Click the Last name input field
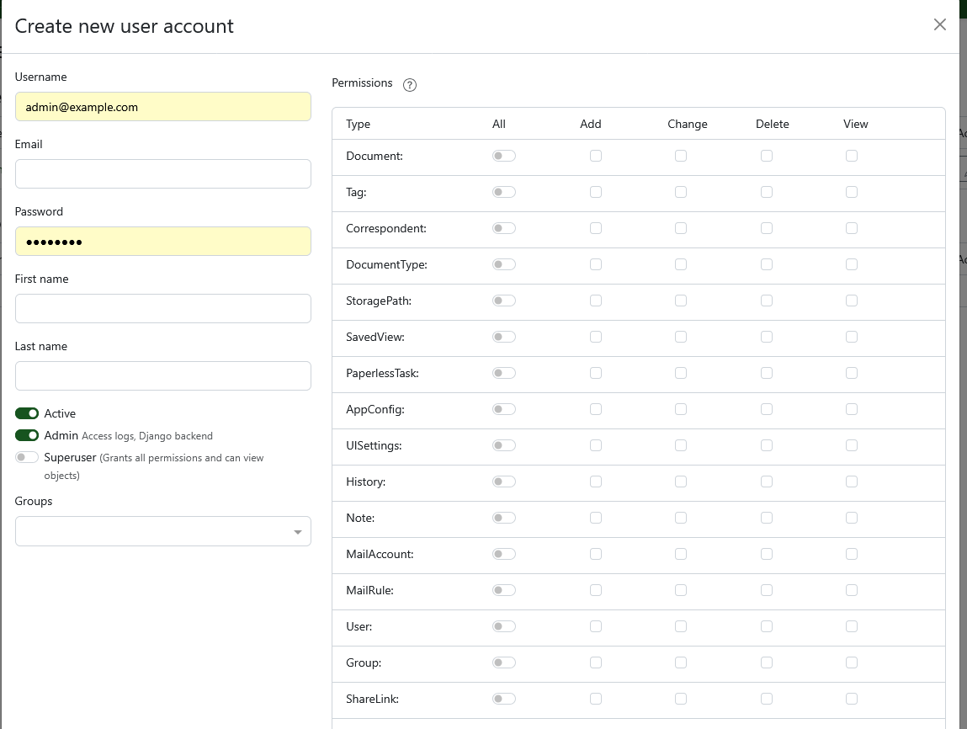Viewport: 967px width, 729px height. [162, 375]
